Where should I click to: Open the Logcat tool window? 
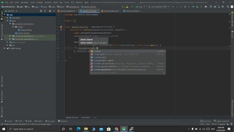tap(50, 121)
